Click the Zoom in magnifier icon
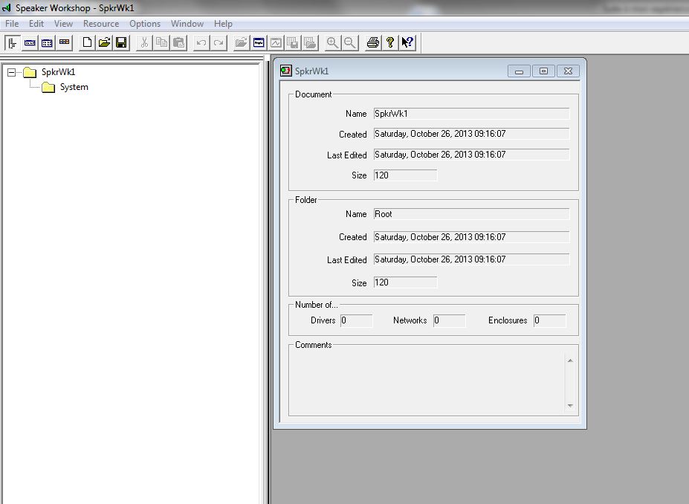This screenshot has width=689, height=504. pyautogui.click(x=333, y=42)
